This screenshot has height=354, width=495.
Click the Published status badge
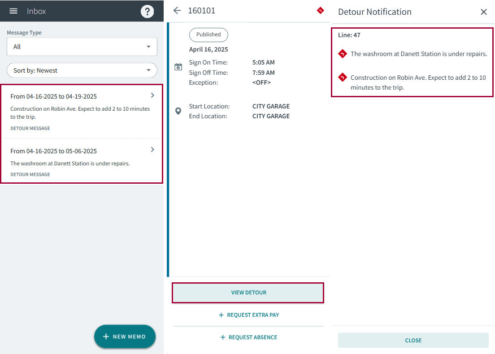[x=208, y=35]
